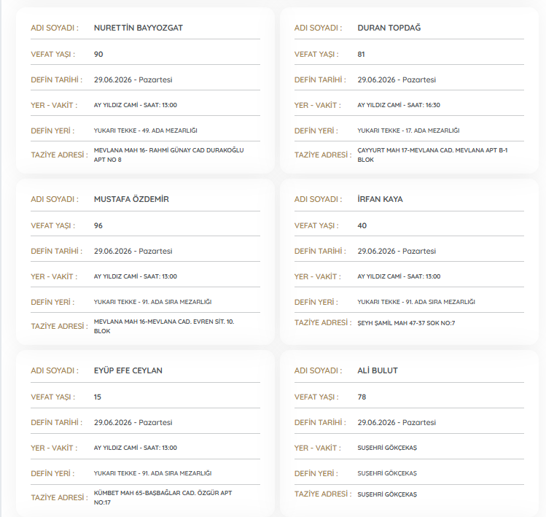The image size is (546, 517).
Task: Select address ŞEYH ŞAMİL MAH 47-37 SOK
Action: pyautogui.click(x=406, y=323)
